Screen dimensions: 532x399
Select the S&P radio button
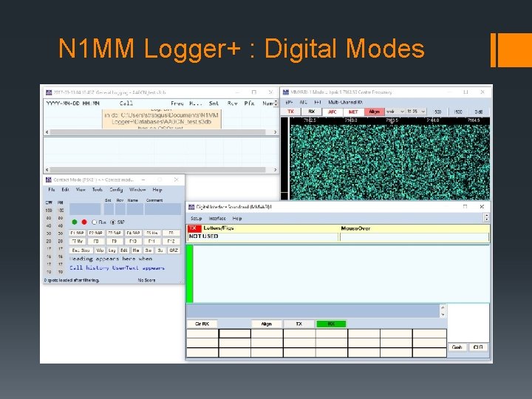[x=113, y=222]
